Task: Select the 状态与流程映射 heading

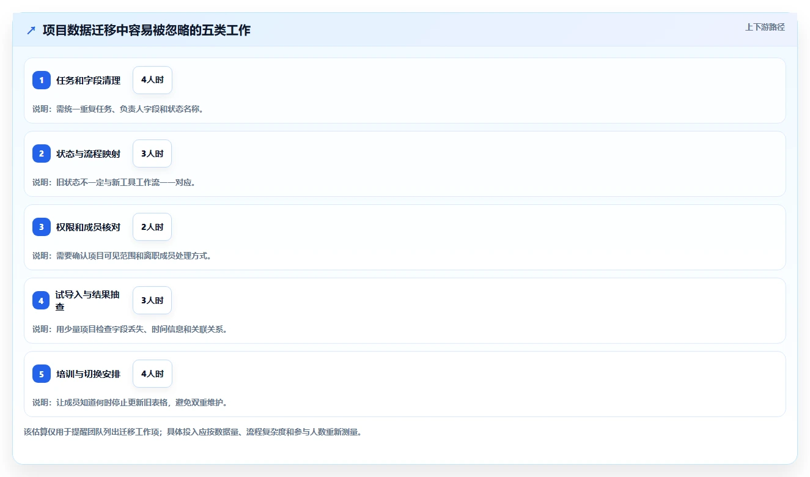Action: [x=88, y=153]
